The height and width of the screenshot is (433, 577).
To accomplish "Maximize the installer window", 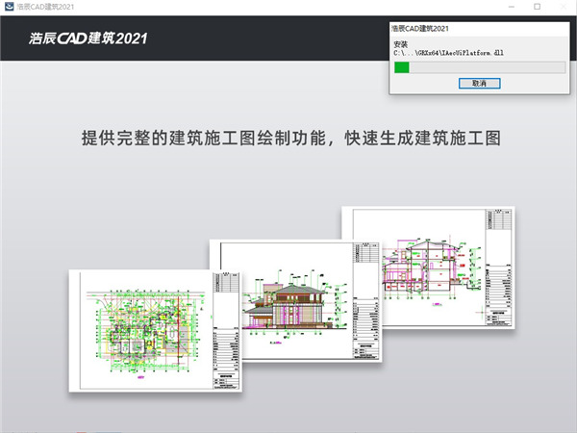I will tap(538, 7).
